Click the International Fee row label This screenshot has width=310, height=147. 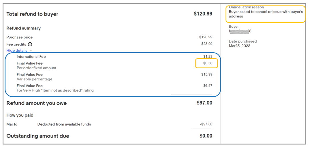[31, 57]
